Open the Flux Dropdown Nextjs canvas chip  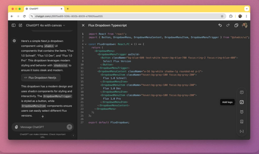(40, 78)
